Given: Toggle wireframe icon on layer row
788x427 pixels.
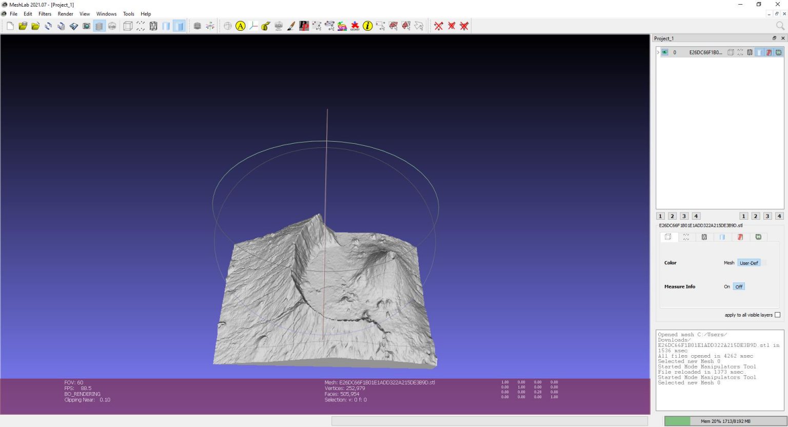Looking at the screenshot, I should coord(750,52).
